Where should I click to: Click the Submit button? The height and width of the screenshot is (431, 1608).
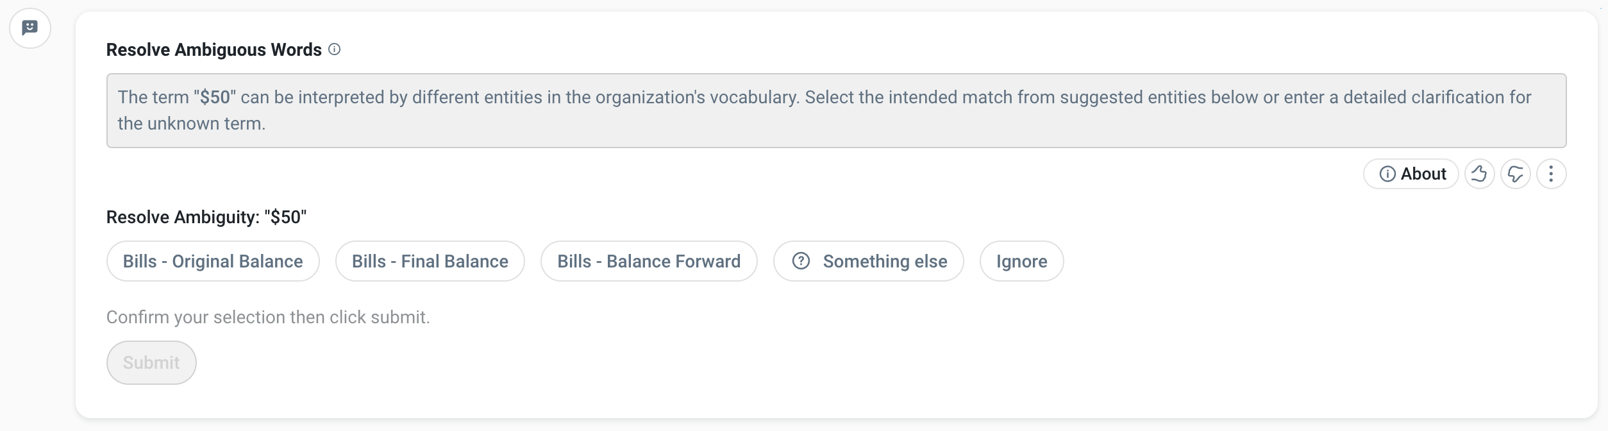[x=151, y=362]
